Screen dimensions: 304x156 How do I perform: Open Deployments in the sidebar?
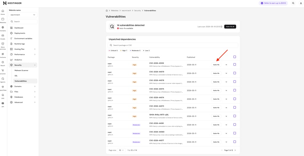pos(23,33)
